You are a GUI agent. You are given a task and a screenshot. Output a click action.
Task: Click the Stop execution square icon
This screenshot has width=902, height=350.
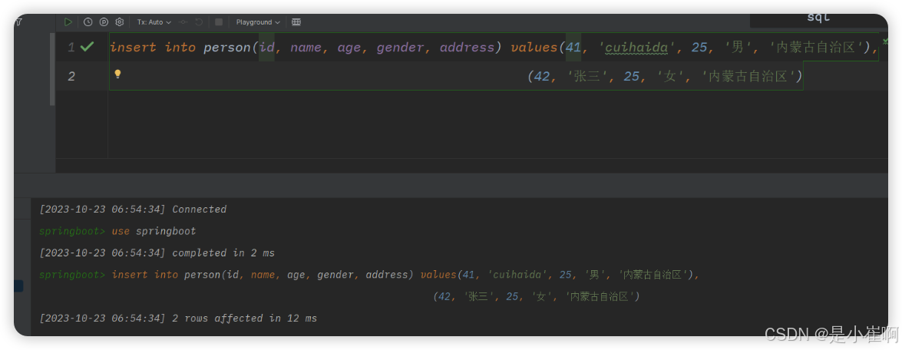click(x=219, y=21)
